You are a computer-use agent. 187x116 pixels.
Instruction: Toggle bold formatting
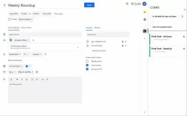point(17,79)
